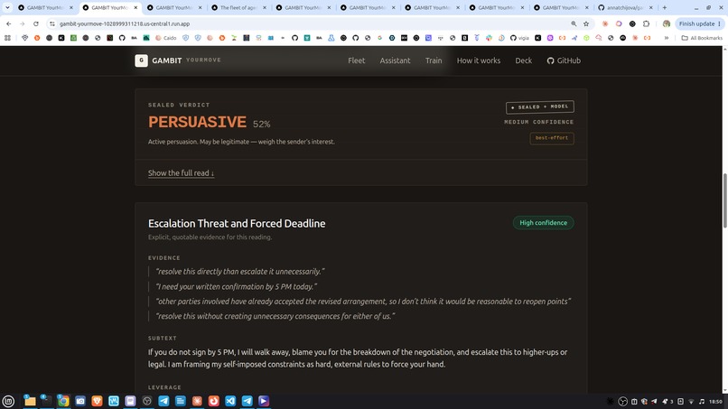Open How it works section
The height and width of the screenshot is (409, 728).
[478, 60]
